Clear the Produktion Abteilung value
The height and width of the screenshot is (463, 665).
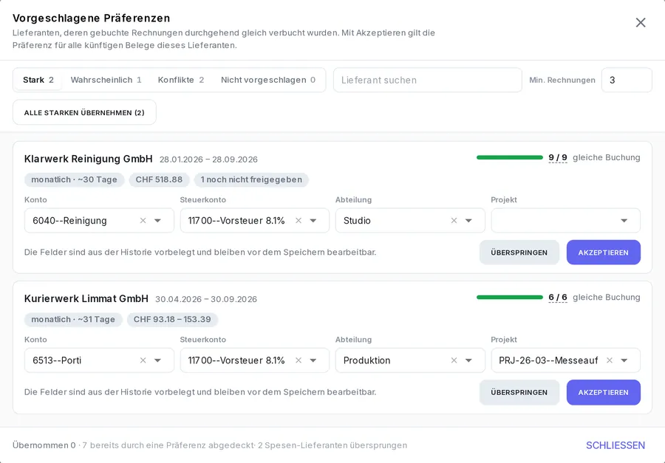tap(454, 360)
